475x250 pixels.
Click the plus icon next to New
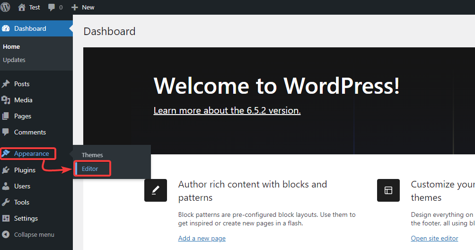tap(75, 7)
